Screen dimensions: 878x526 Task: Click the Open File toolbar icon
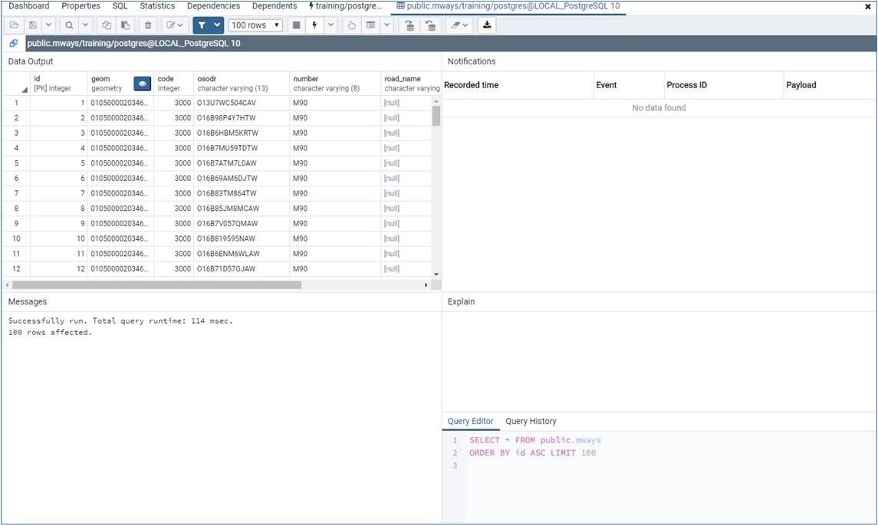point(15,25)
